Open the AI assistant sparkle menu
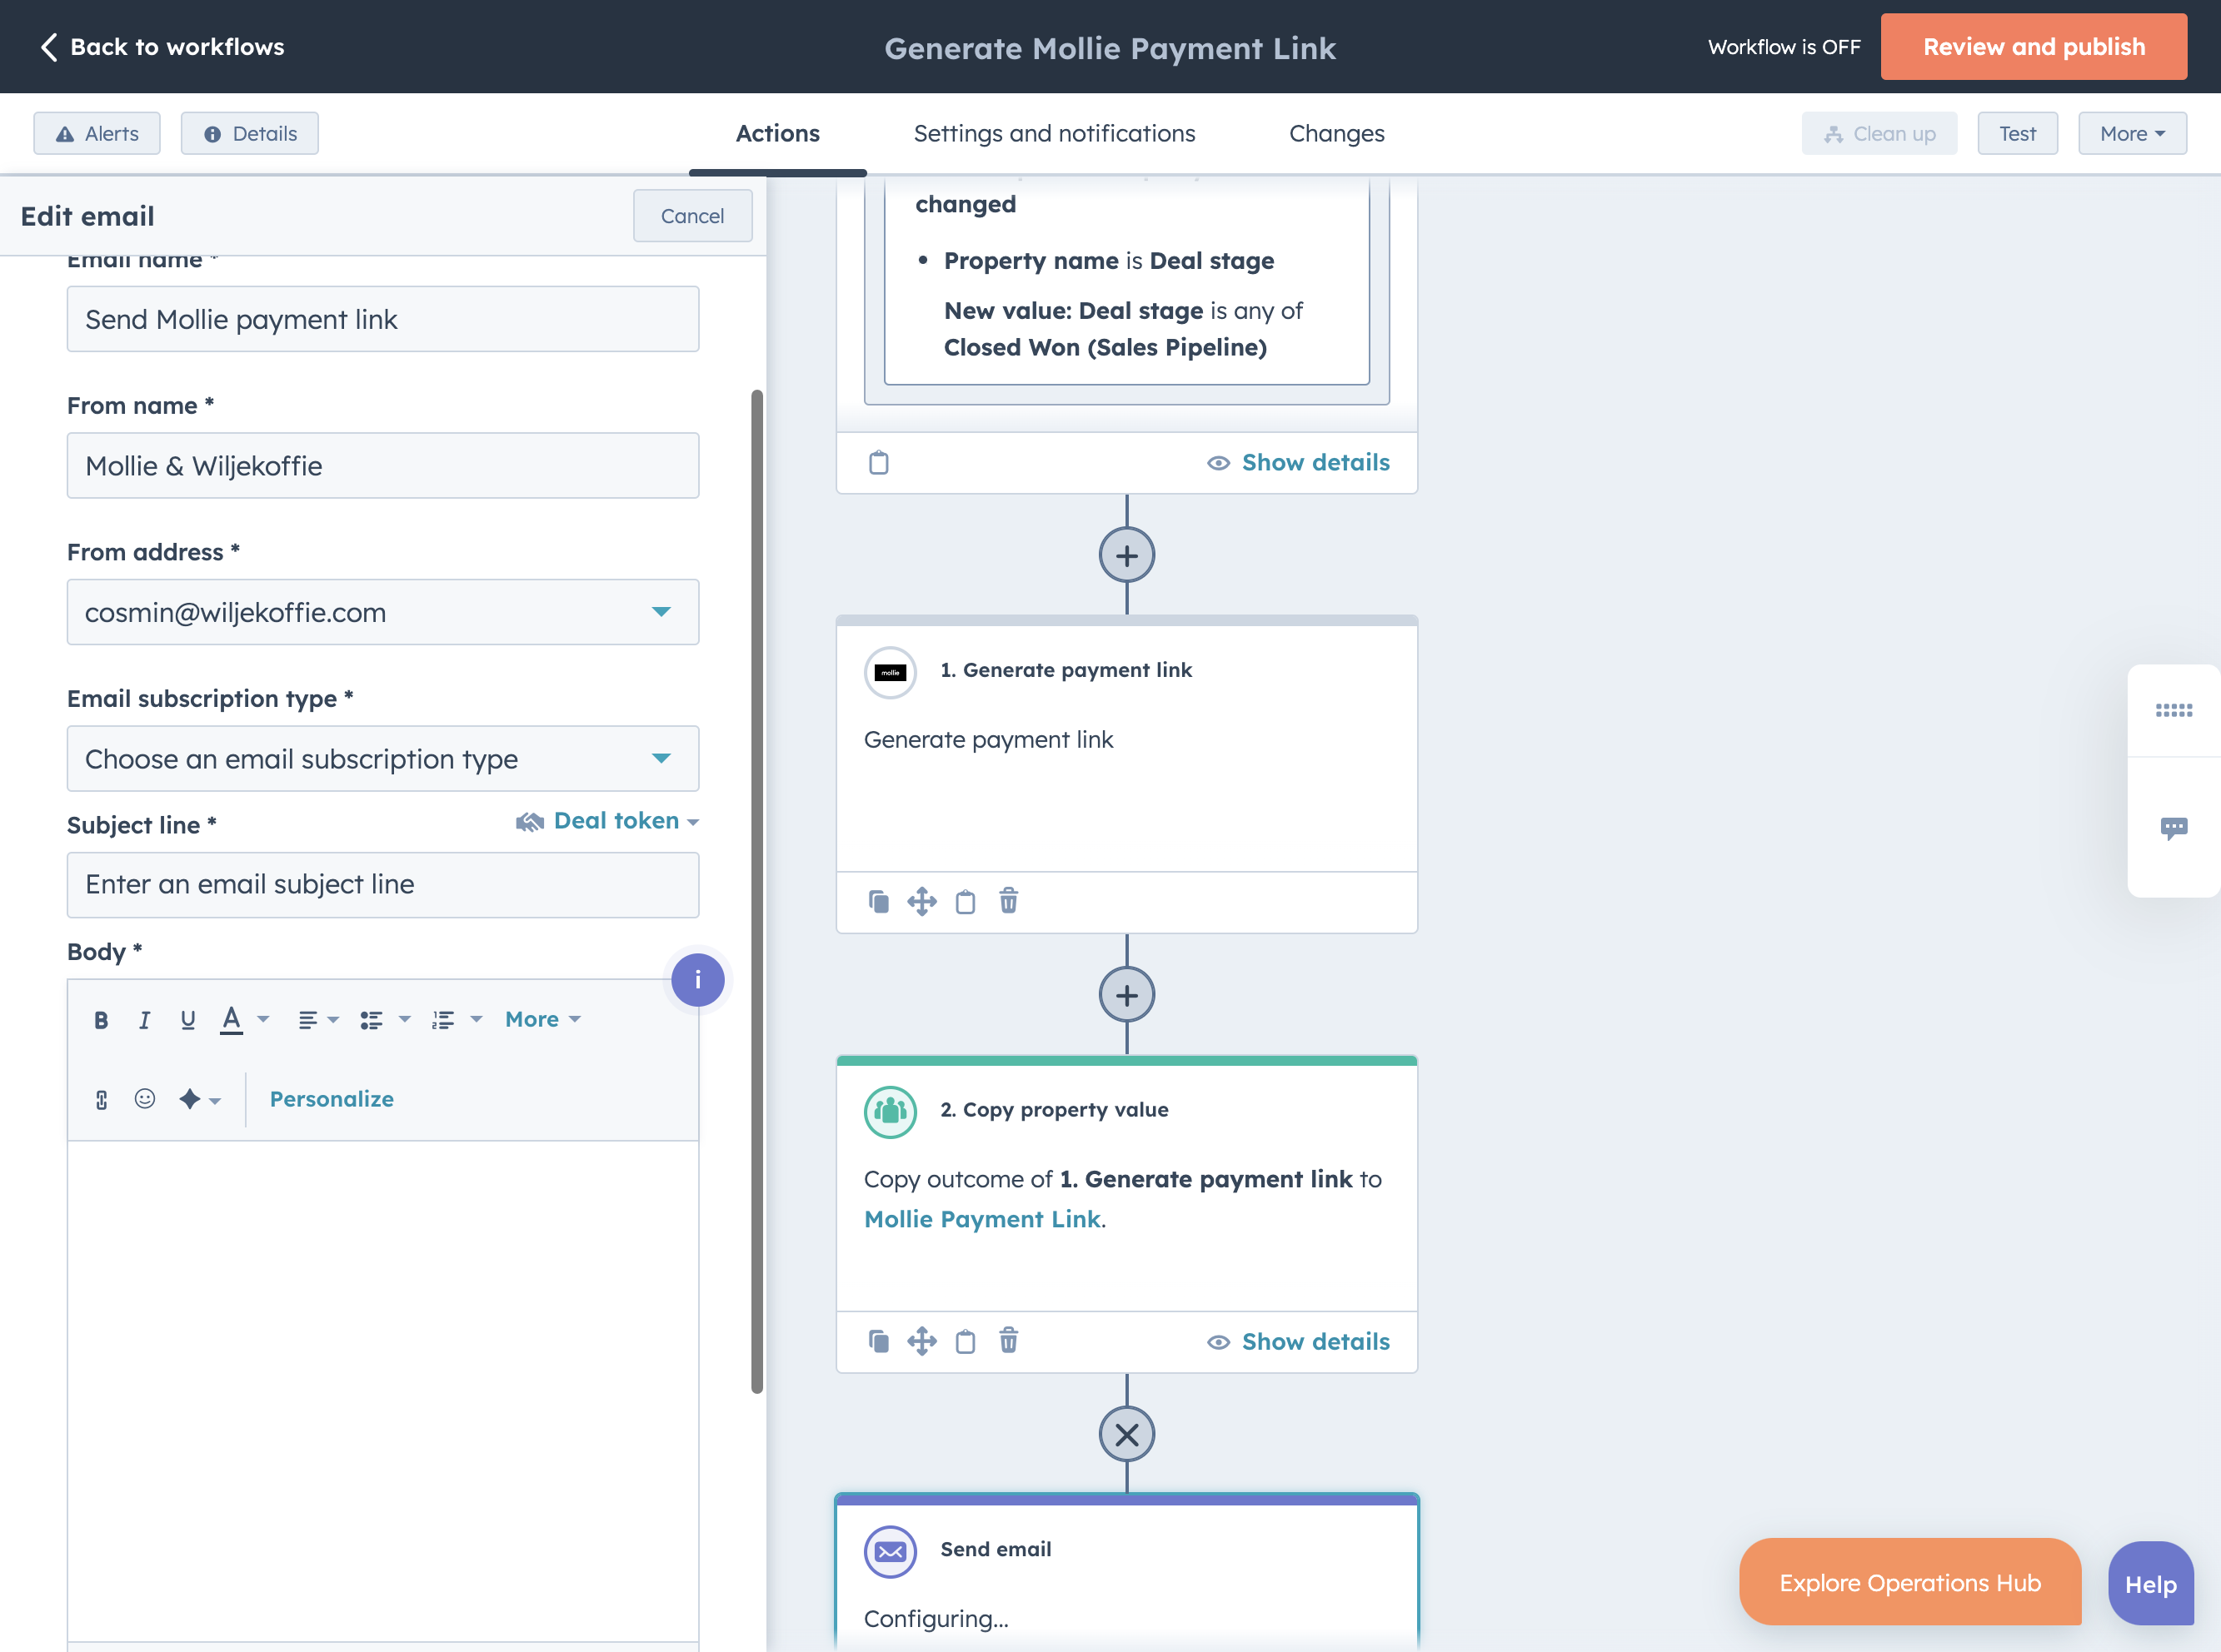The height and width of the screenshot is (1652, 2221). 199,1100
